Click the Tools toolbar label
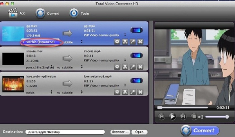 [x=85, y=13]
